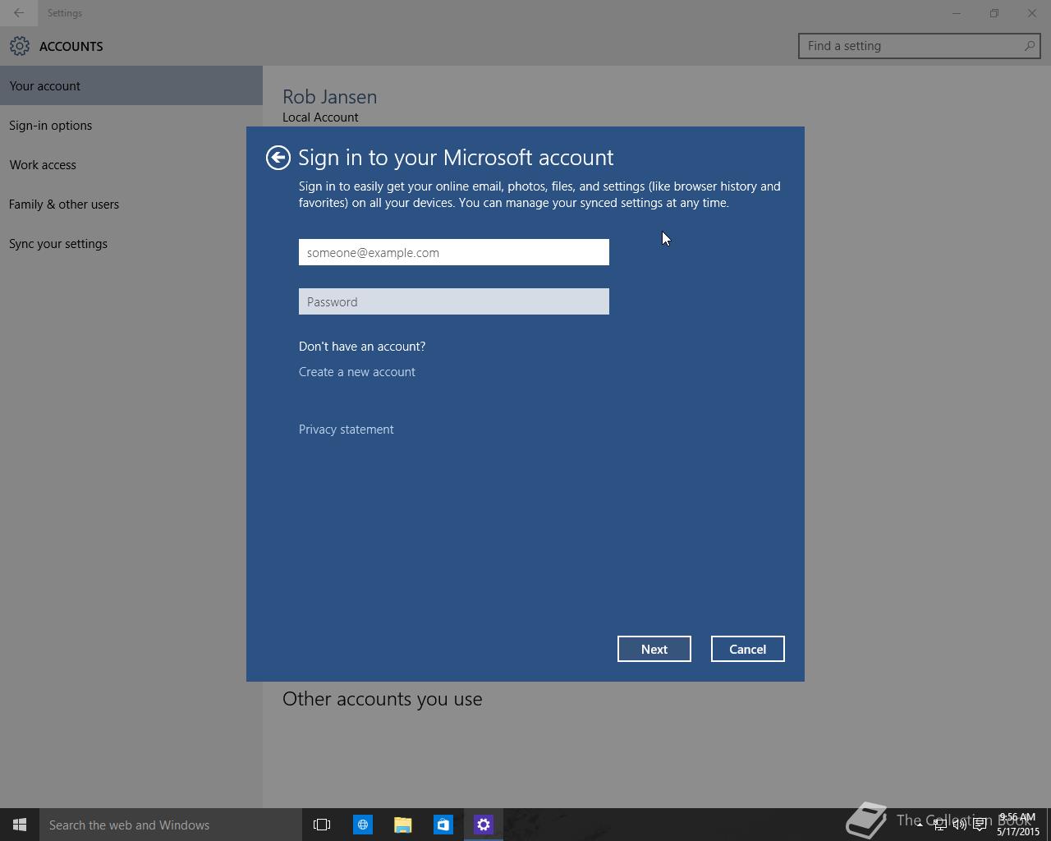Minimize the Settings window

coord(957,13)
